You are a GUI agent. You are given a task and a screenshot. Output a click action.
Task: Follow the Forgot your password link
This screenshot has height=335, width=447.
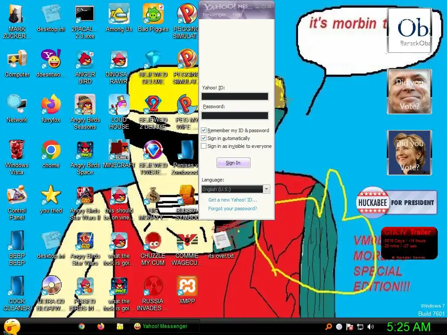pyautogui.click(x=232, y=209)
